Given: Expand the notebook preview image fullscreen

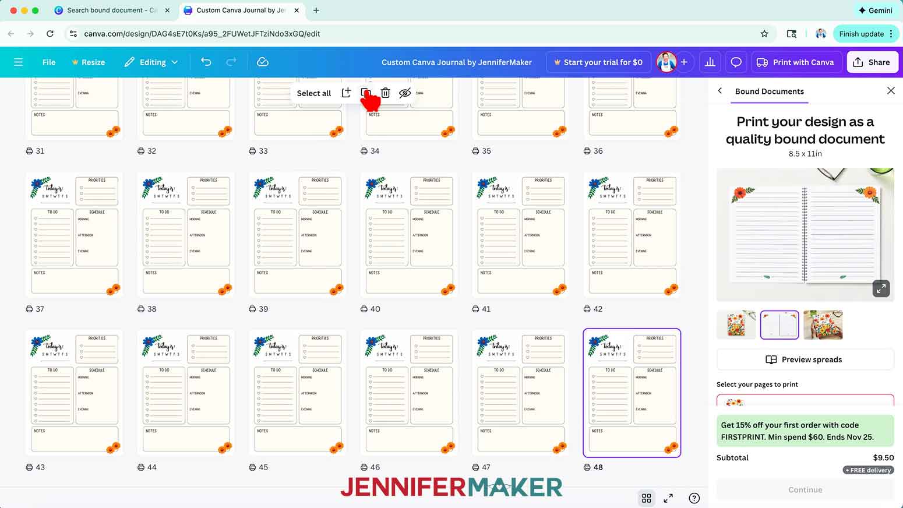Looking at the screenshot, I should (x=881, y=288).
